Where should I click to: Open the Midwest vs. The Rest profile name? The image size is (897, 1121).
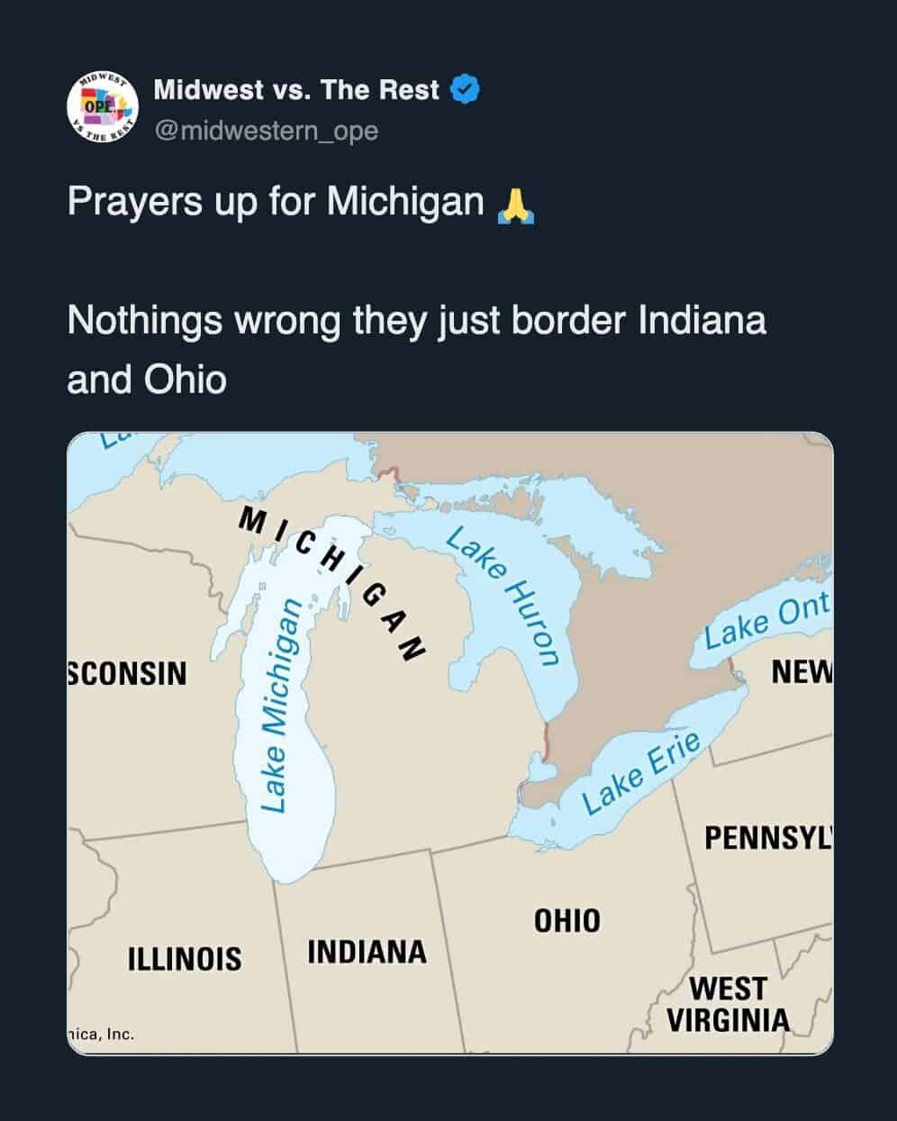click(296, 90)
